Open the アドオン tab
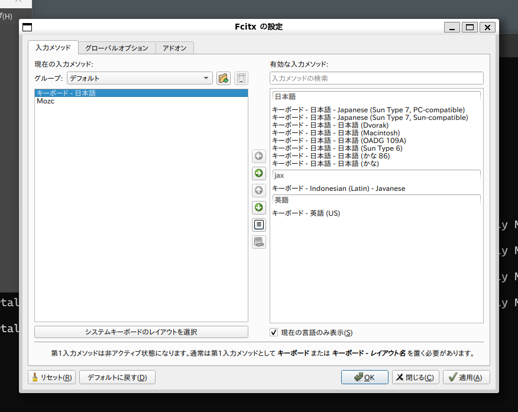 click(175, 48)
